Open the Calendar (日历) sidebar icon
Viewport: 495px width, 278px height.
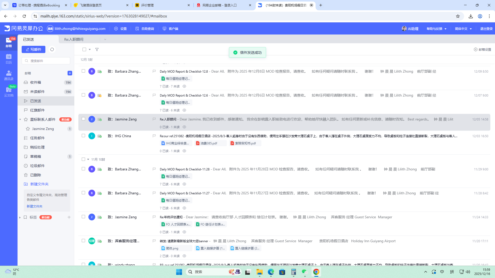(x=9, y=59)
